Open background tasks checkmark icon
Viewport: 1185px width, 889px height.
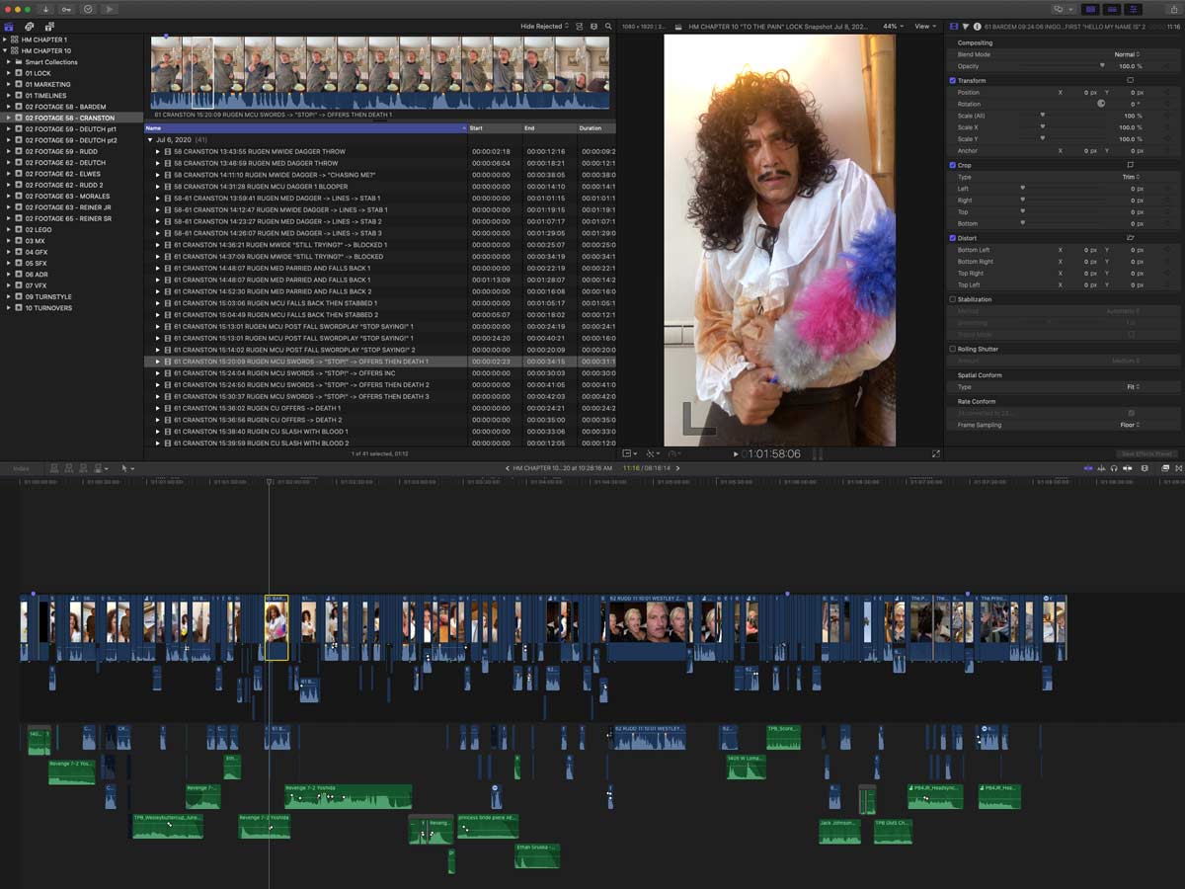tap(88, 9)
